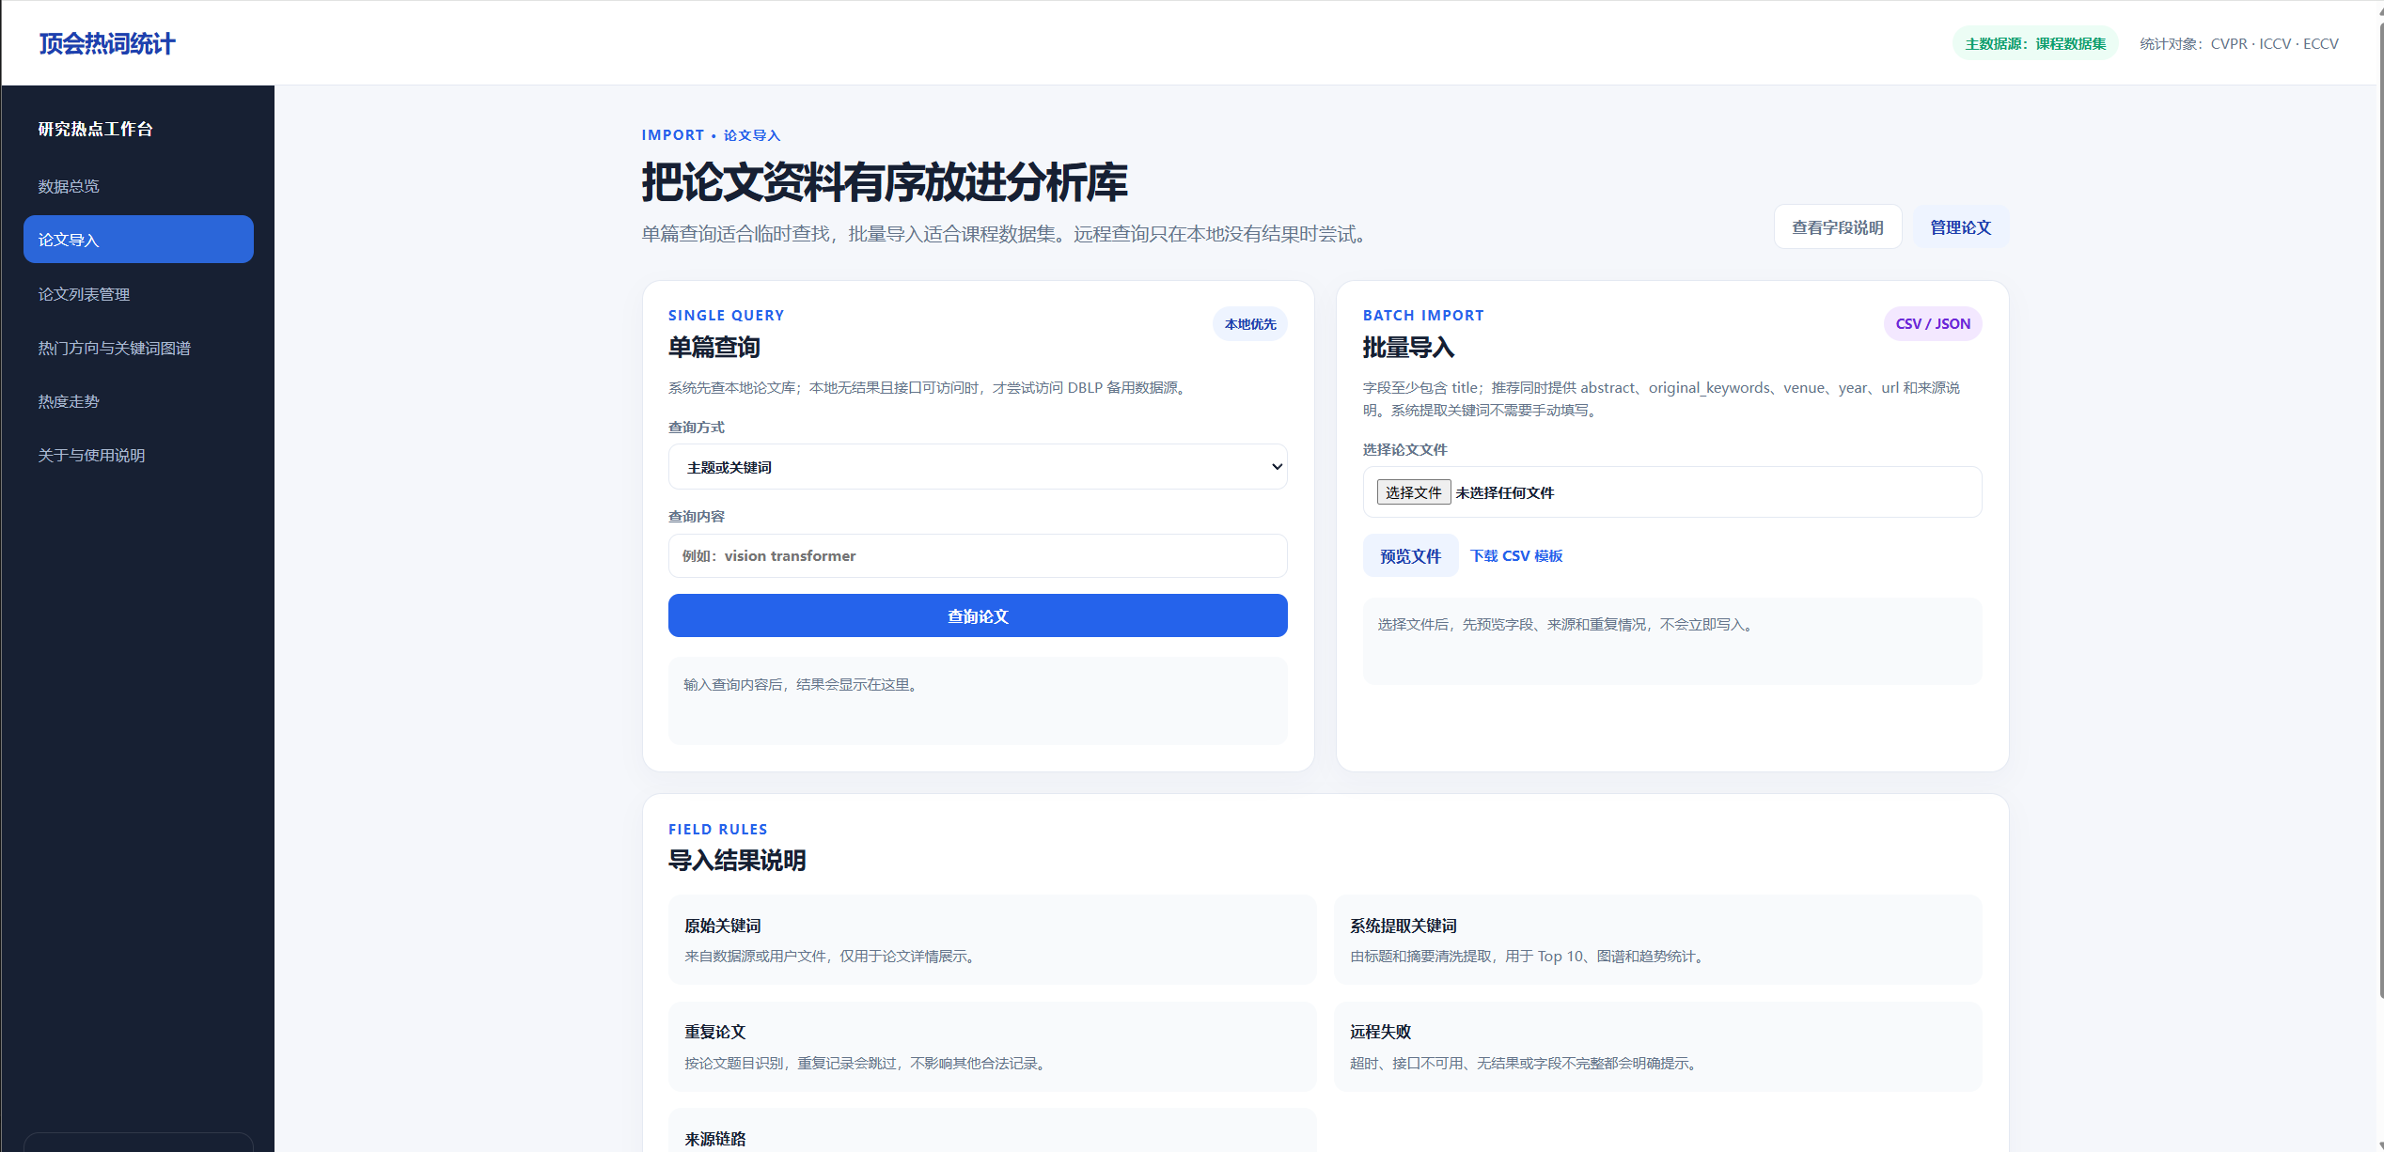Focus the 查询内容 input field

click(x=978, y=556)
